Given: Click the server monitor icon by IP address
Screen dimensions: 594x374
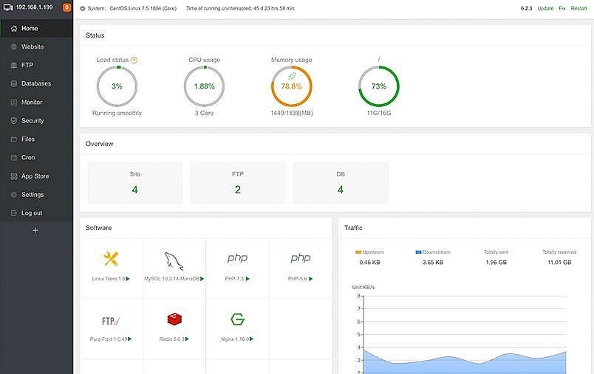Looking at the screenshot, I should tap(8, 7).
